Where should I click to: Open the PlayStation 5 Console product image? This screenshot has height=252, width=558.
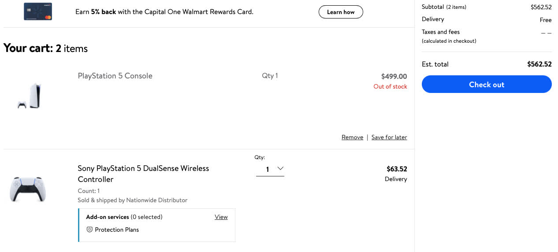click(30, 96)
